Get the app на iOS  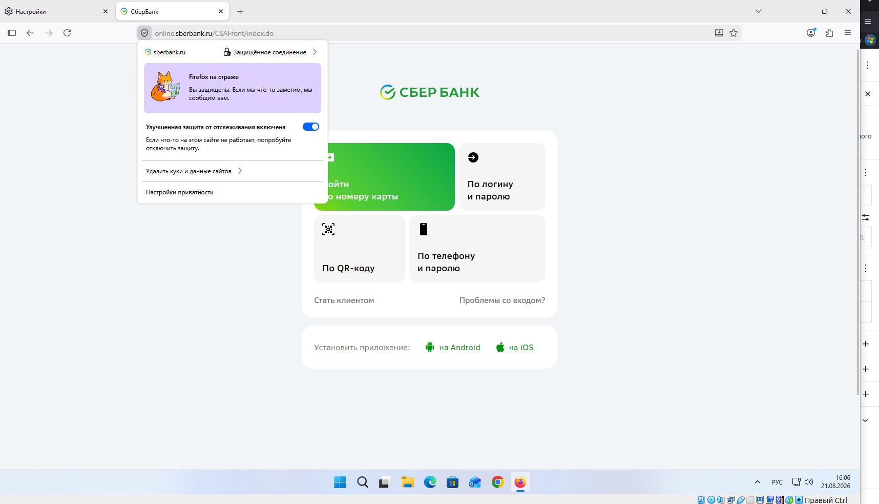tap(515, 348)
